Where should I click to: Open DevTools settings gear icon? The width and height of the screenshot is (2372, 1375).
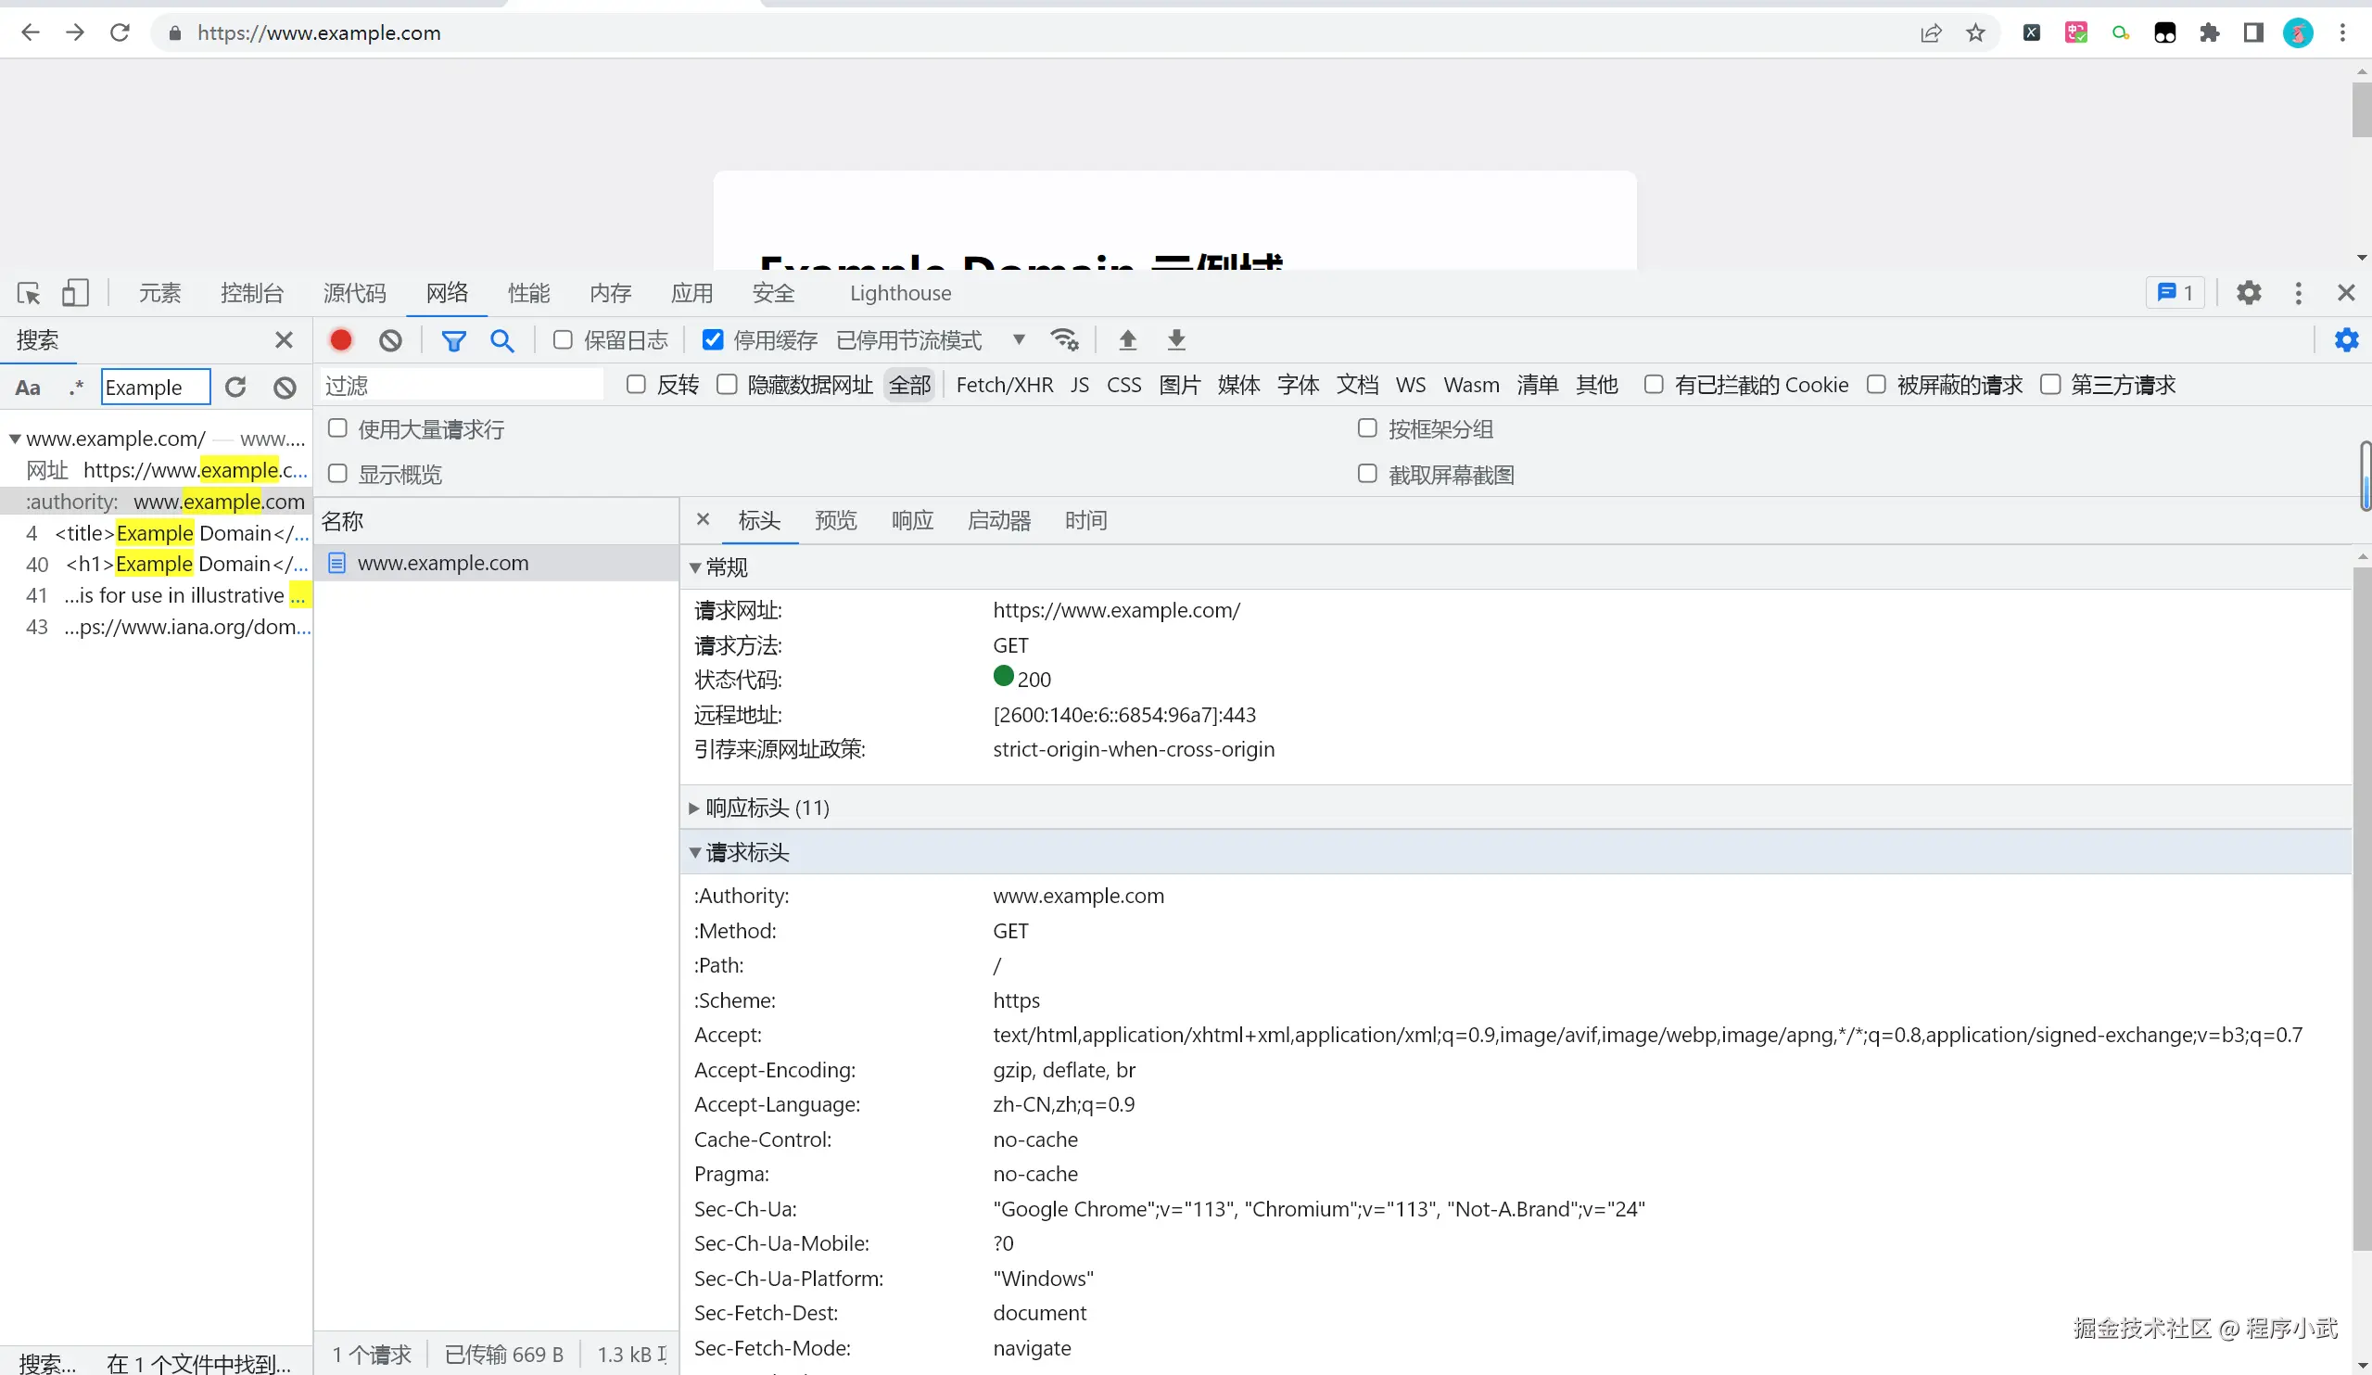coord(2249,293)
